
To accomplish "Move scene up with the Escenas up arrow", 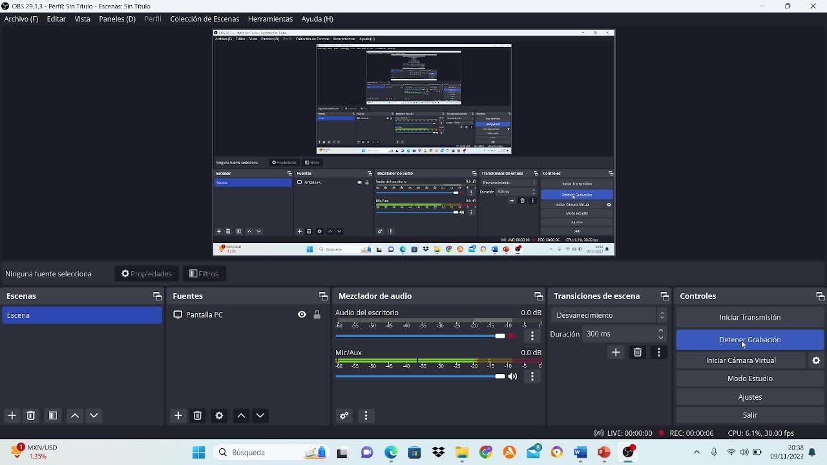I will click(x=75, y=415).
